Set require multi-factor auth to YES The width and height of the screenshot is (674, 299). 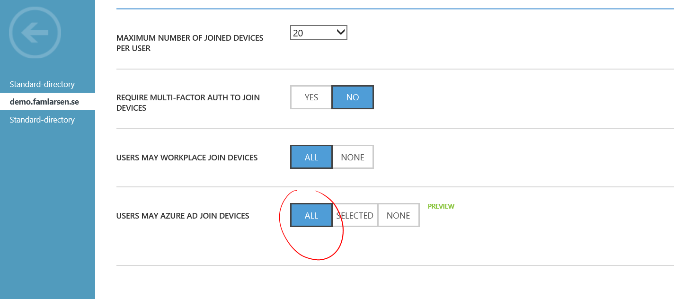(x=311, y=97)
